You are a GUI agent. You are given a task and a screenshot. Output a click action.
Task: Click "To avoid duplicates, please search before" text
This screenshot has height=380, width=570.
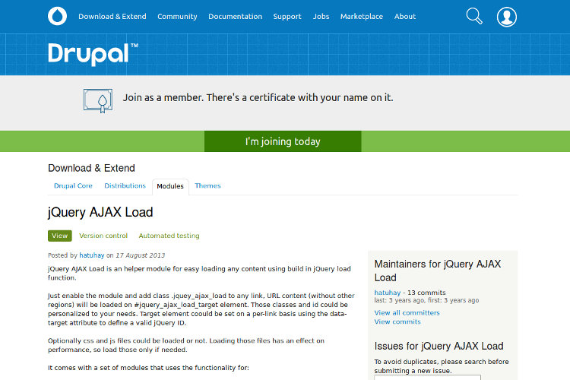442,362
